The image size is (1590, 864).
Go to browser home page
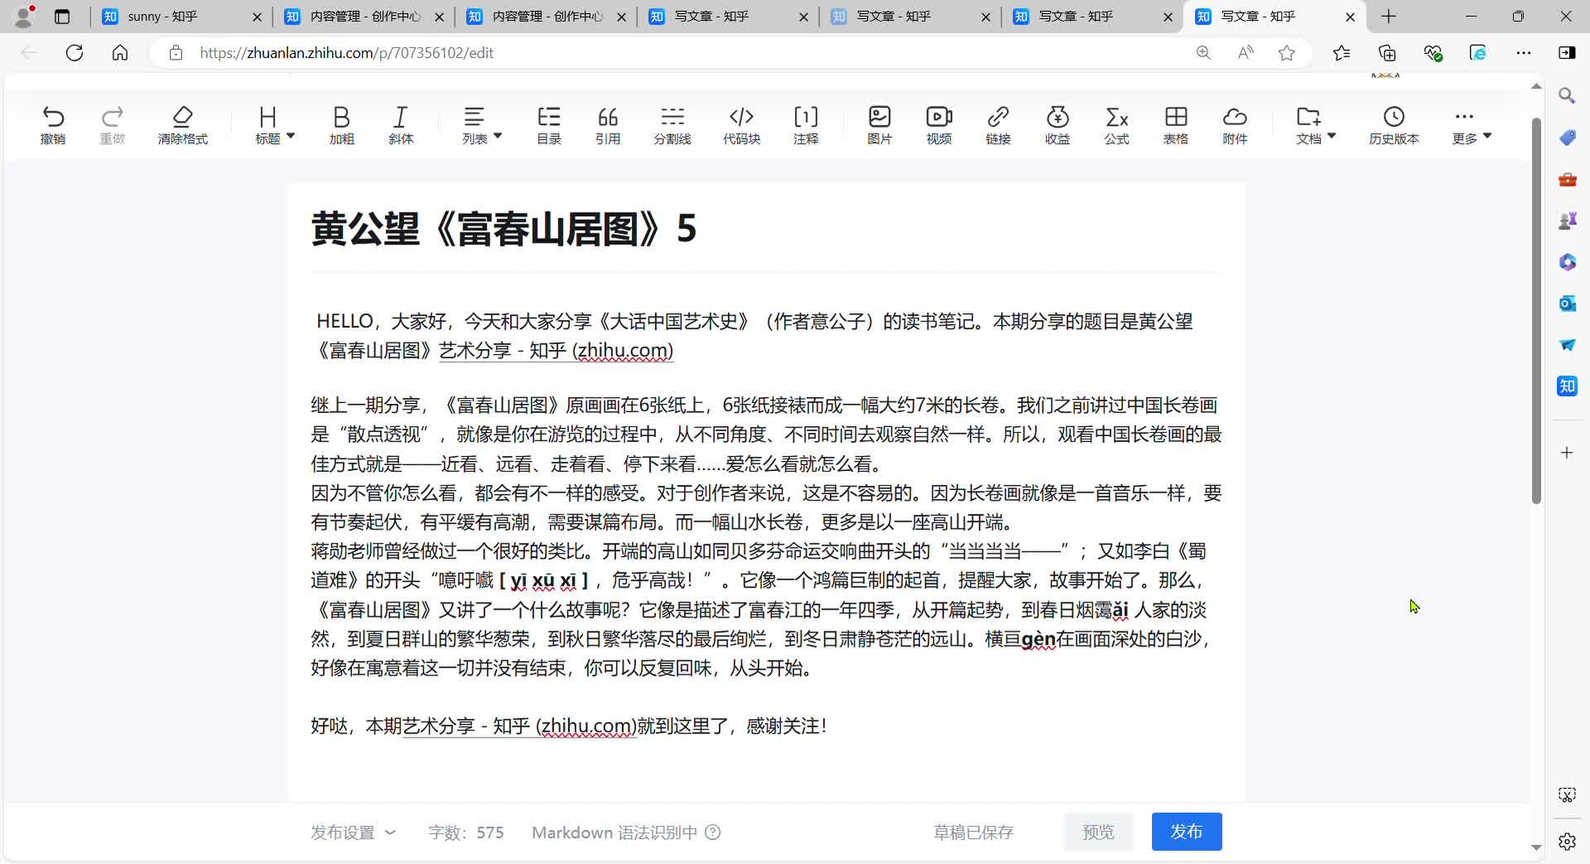[x=120, y=53]
